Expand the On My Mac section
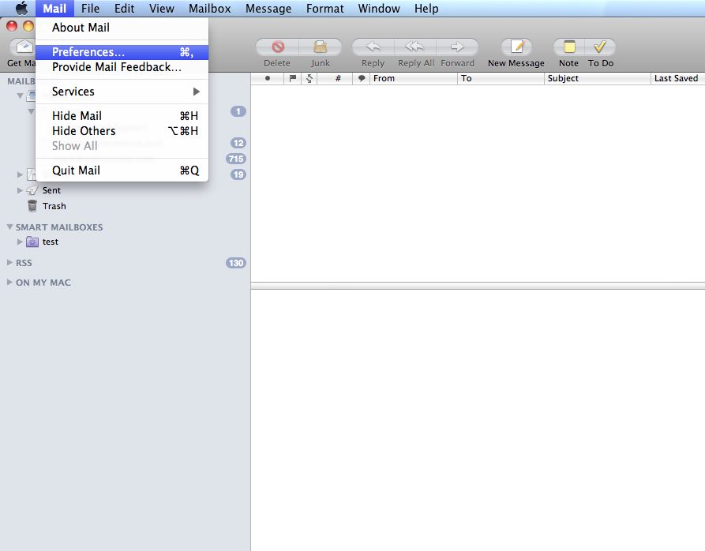 (9, 283)
